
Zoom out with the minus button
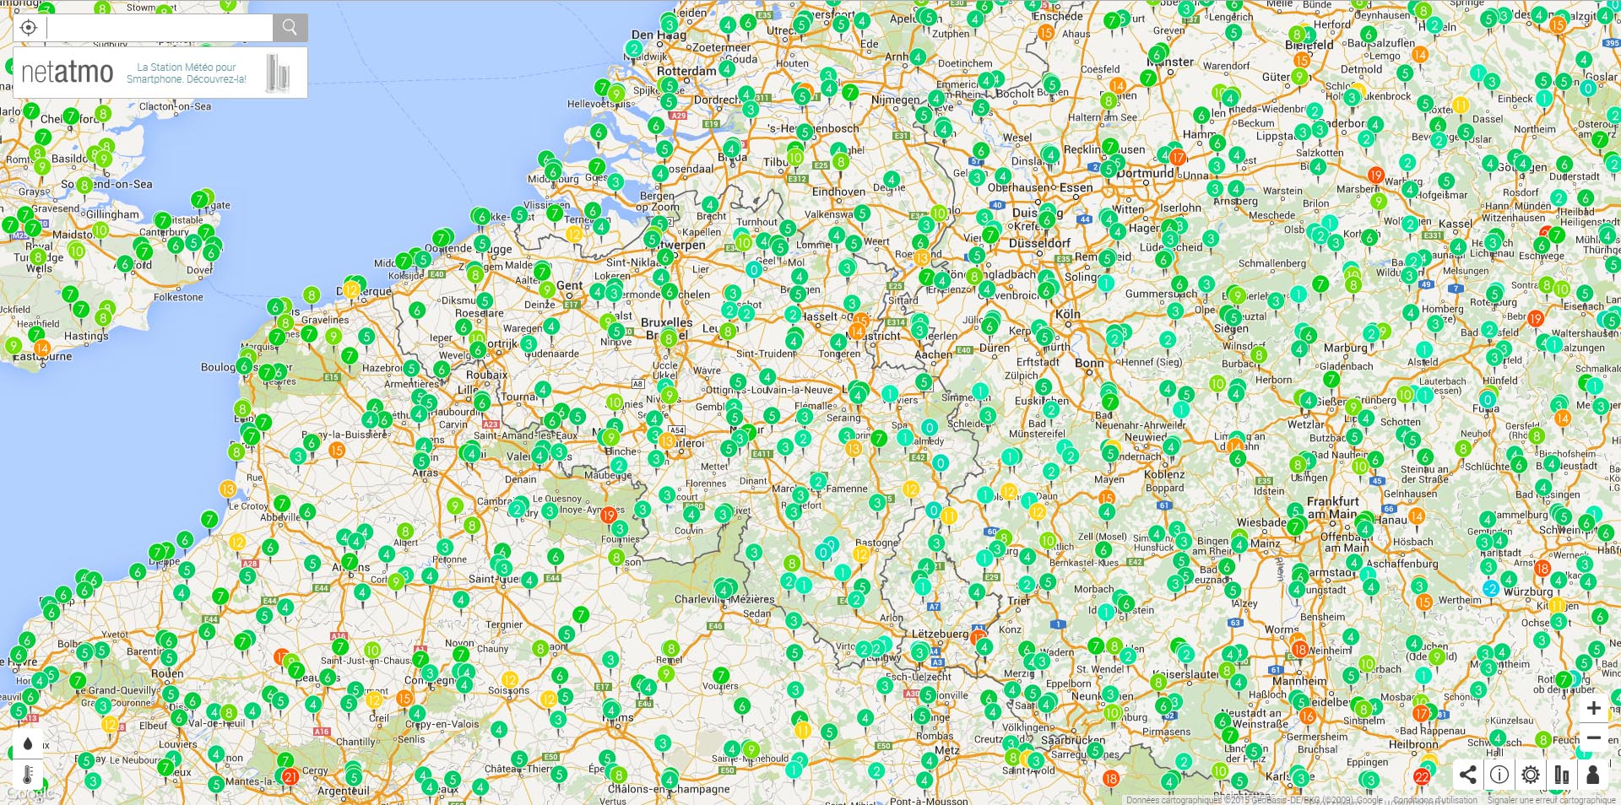tap(1593, 737)
